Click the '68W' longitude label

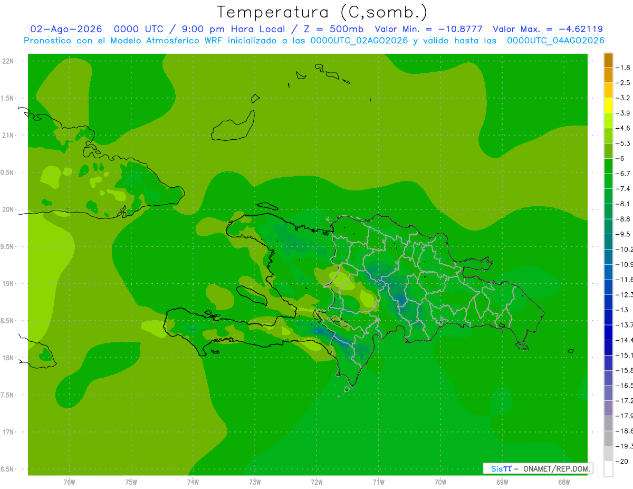[563, 483]
